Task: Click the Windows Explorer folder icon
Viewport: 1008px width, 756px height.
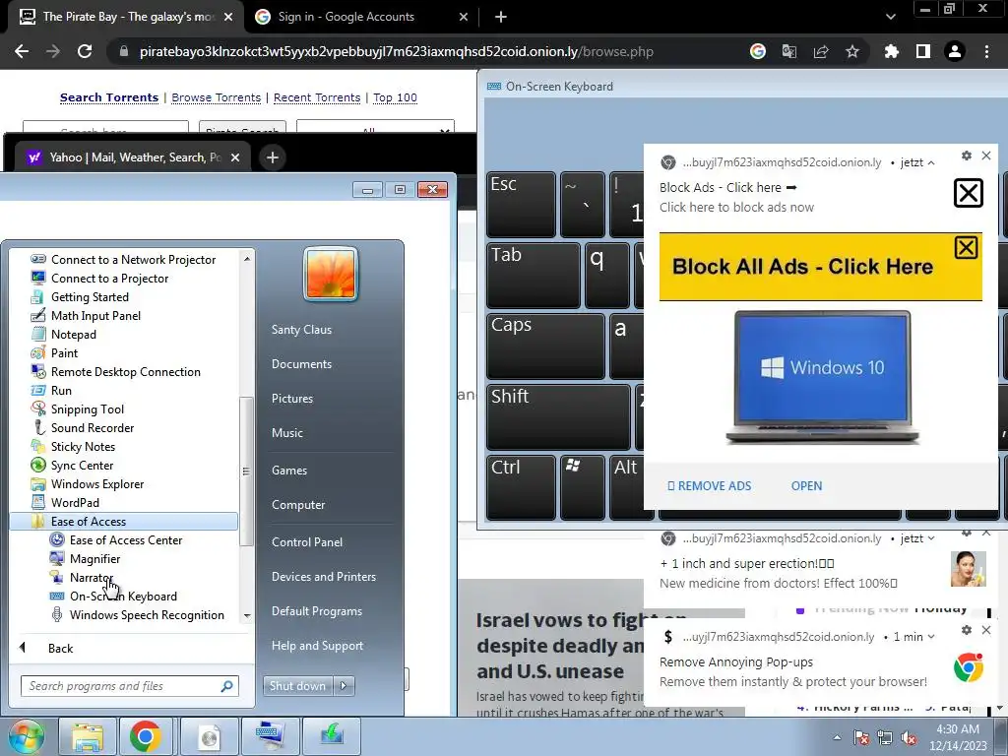Action: (38, 483)
